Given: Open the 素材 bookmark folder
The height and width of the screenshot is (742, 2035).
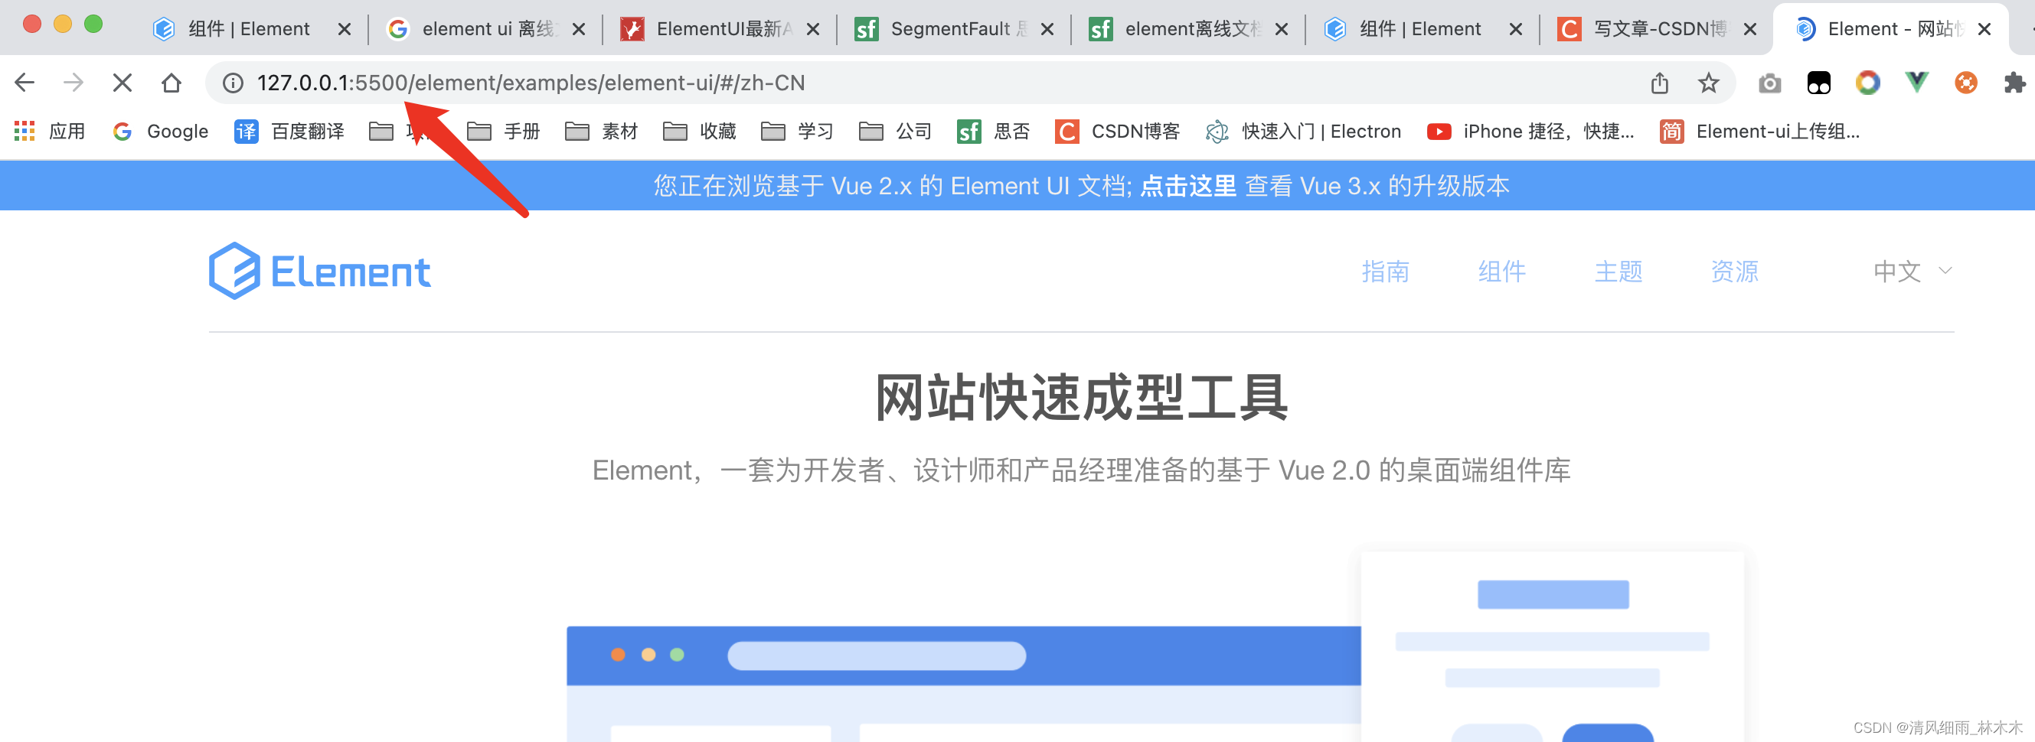Looking at the screenshot, I should [601, 131].
